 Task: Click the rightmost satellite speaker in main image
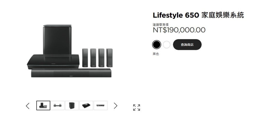109,57
